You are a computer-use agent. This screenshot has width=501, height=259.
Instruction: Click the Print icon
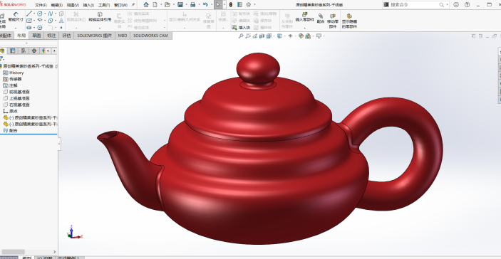(x=192, y=4)
